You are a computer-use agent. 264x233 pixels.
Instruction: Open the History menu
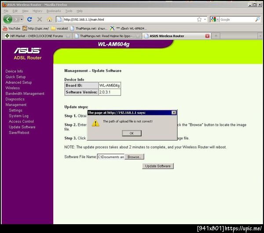tap(37, 11)
